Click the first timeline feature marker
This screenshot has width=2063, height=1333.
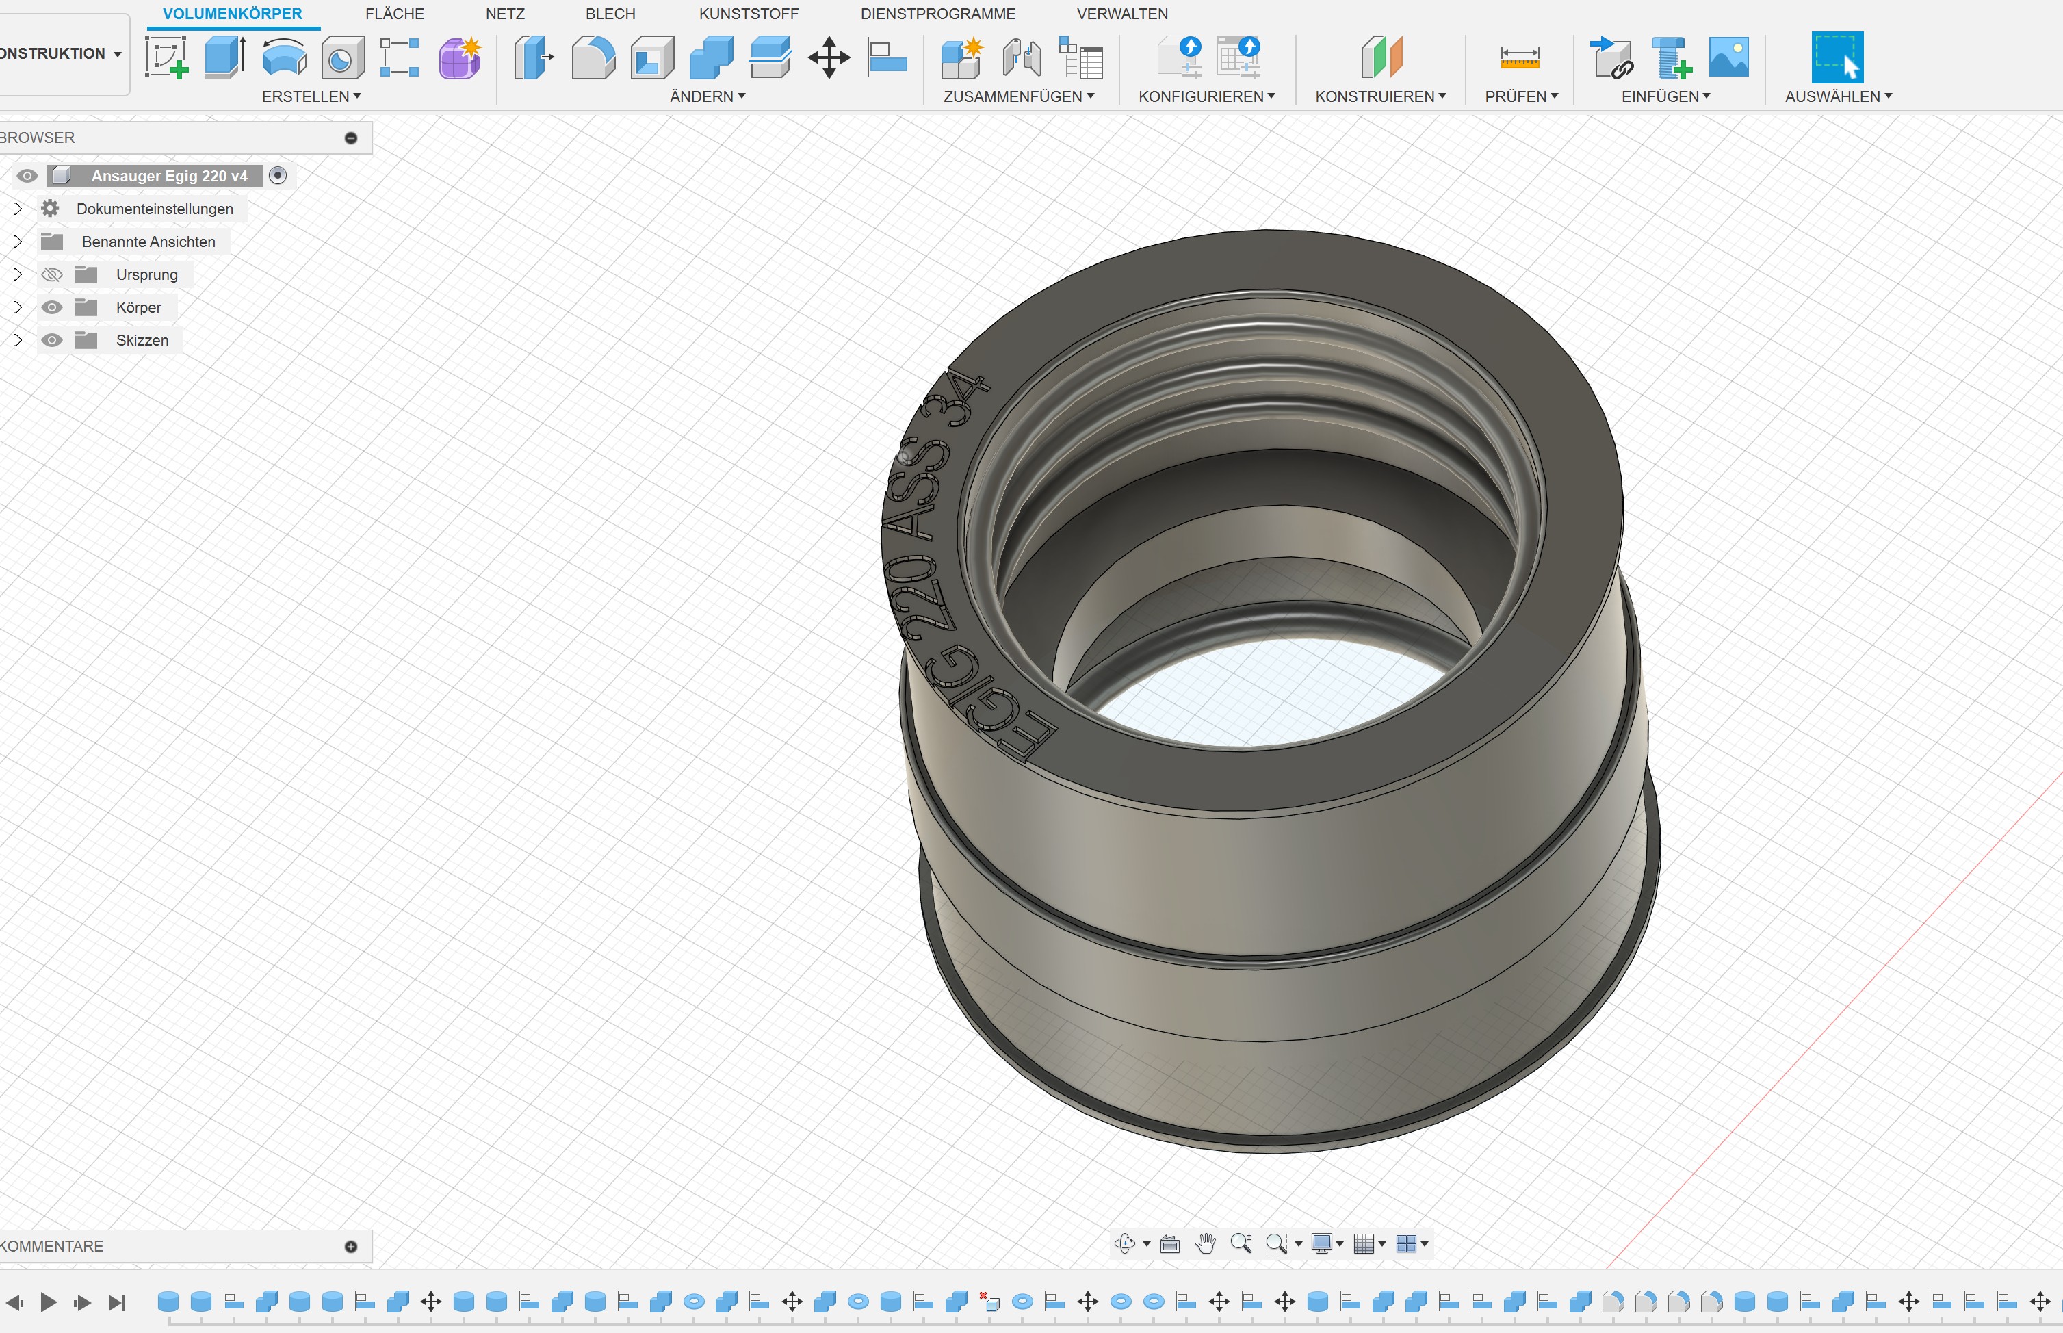168,1301
